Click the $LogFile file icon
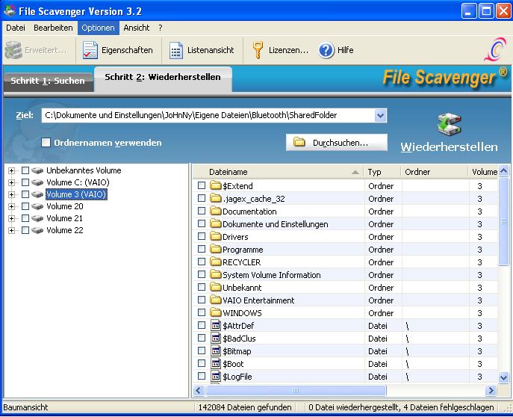 coord(216,376)
